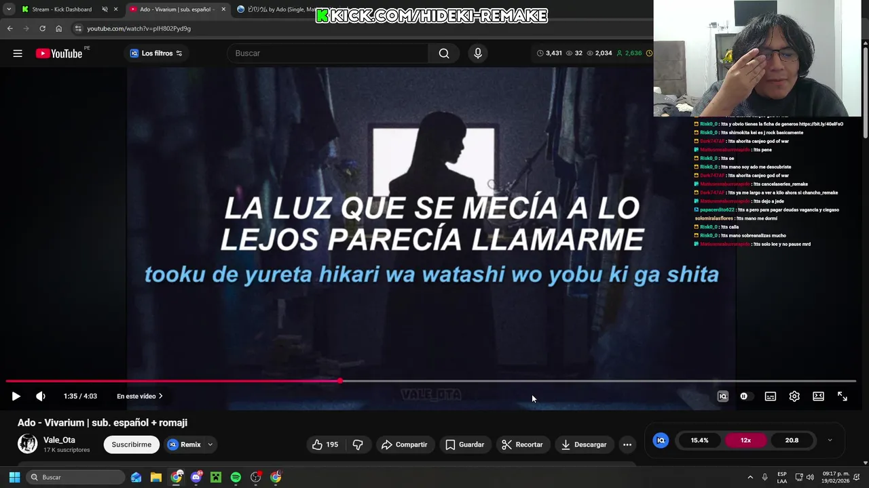Click the IQ icon in player controls
Viewport: 869px width, 488px height.
[x=722, y=396]
